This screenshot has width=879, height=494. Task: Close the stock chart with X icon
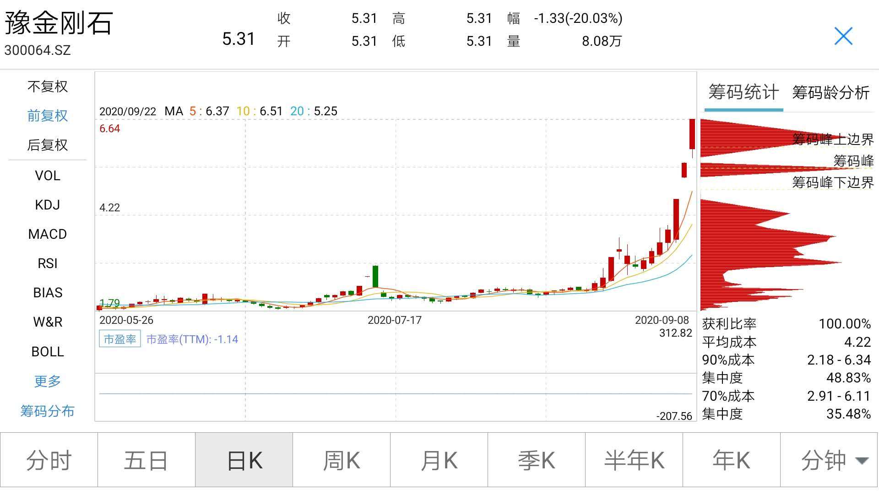[843, 36]
